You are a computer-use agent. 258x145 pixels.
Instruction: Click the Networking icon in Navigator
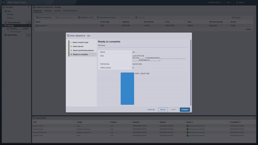[6, 35]
